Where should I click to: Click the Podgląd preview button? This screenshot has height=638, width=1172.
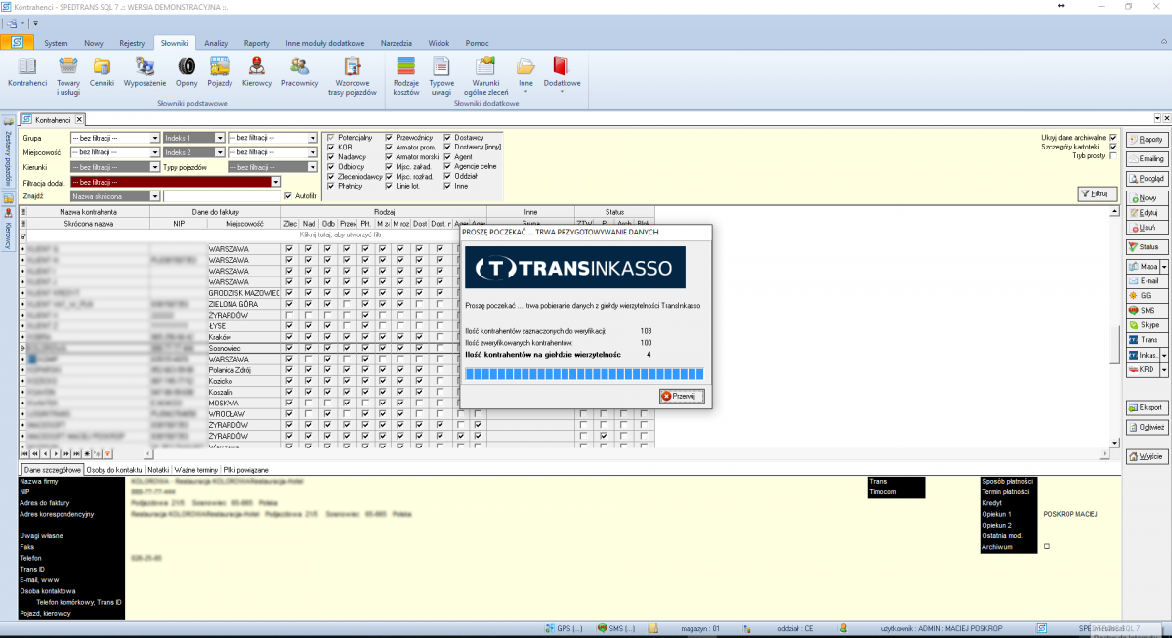(x=1147, y=179)
